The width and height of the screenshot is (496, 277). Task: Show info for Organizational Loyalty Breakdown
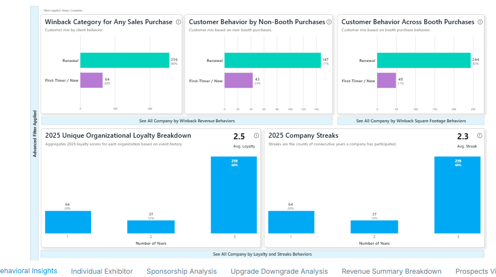click(256, 135)
